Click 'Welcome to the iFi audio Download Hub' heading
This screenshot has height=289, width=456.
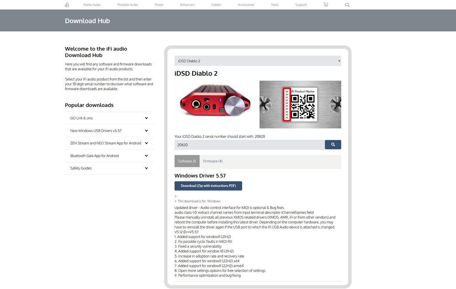click(96, 52)
